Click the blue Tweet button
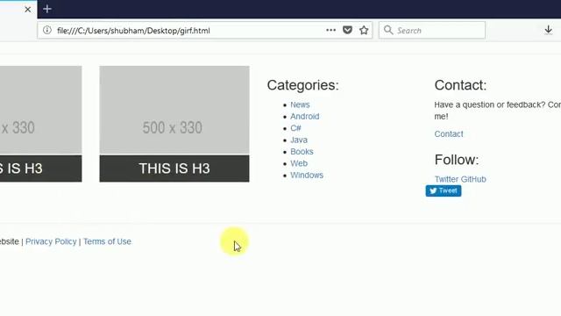Screen dimensions: 561x316 coord(444,191)
